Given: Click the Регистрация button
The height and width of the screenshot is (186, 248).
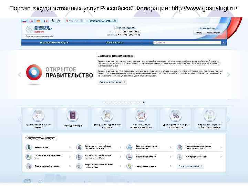Looking at the screenshot, I should click(x=213, y=33).
